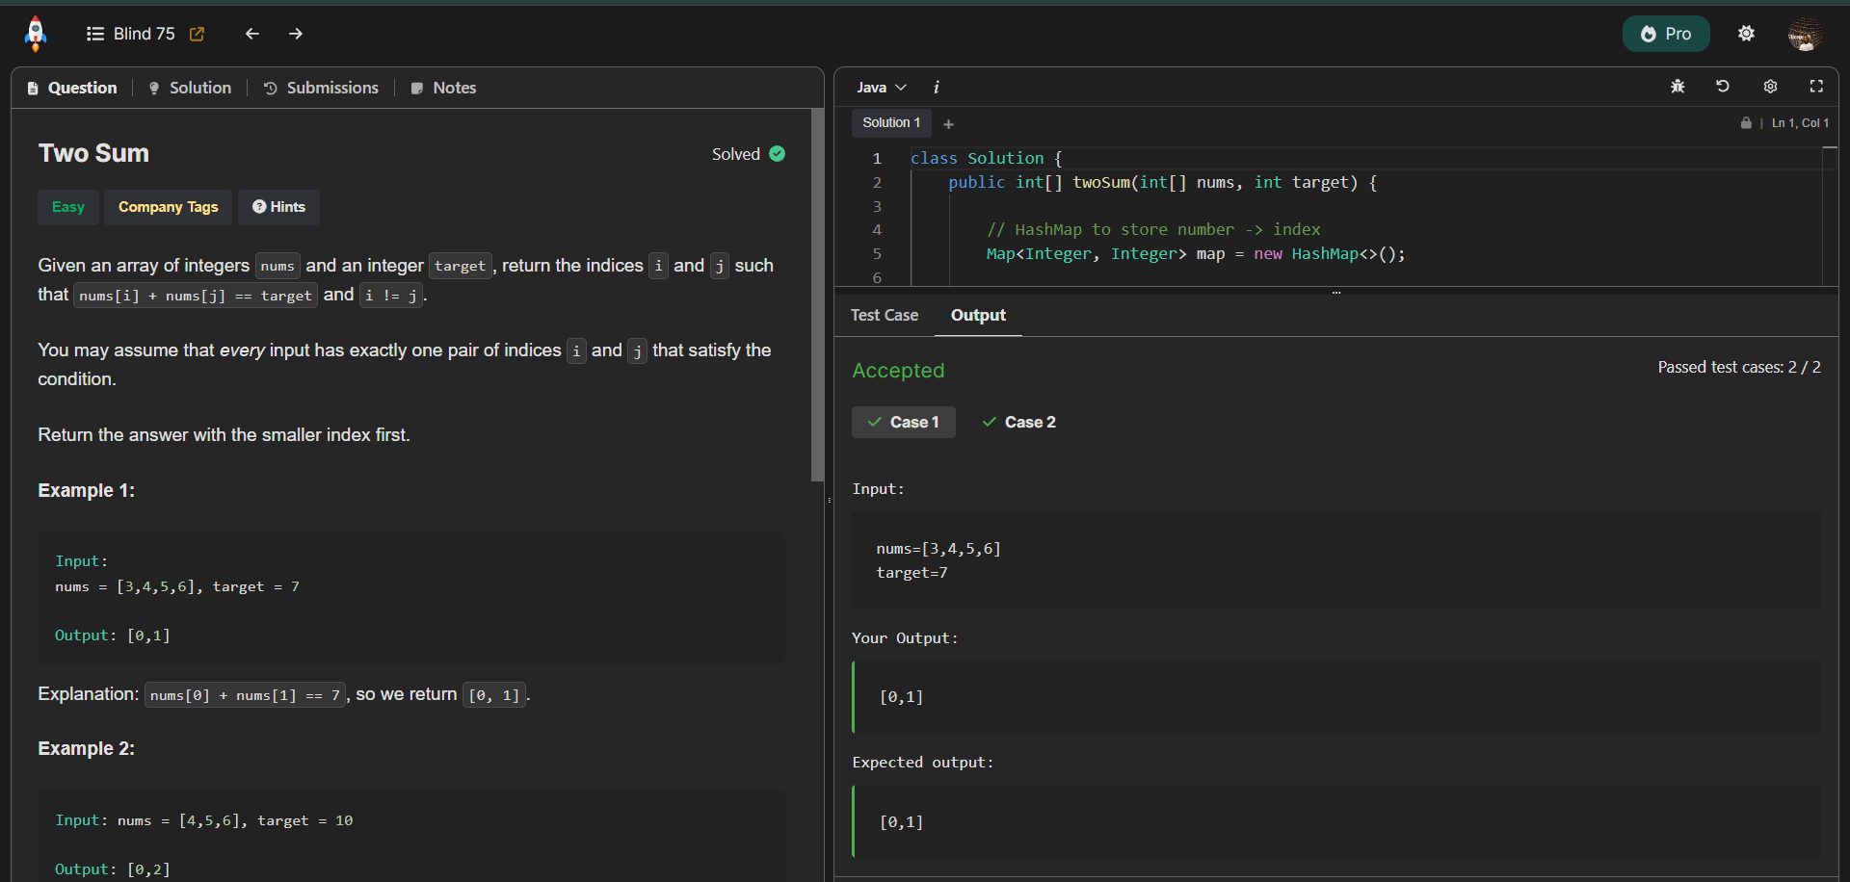Enter fullscreen editor mode
Image resolution: width=1850 pixels, height=882 pixels.
tap(1816, 87)
